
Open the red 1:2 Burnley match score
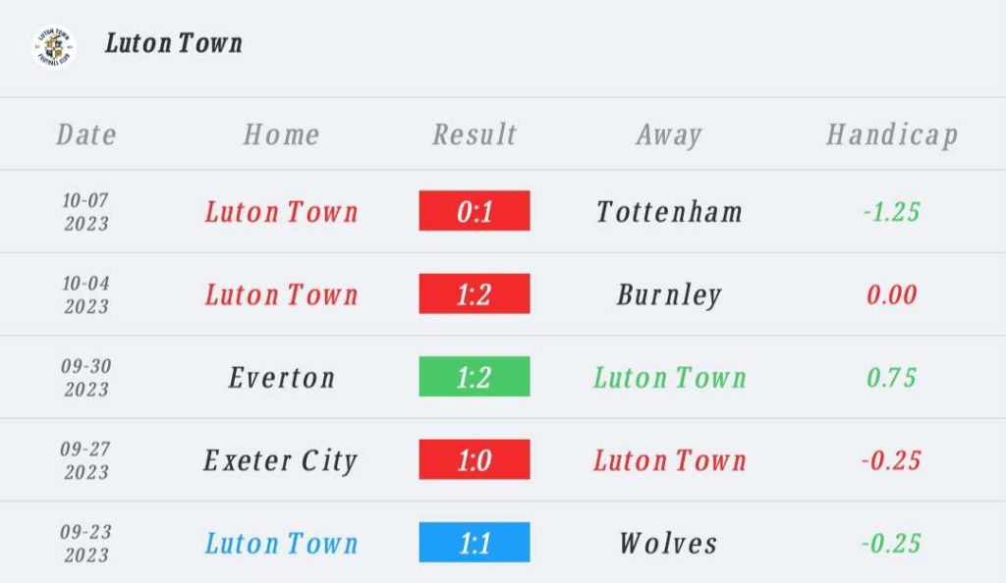[475, 294]
